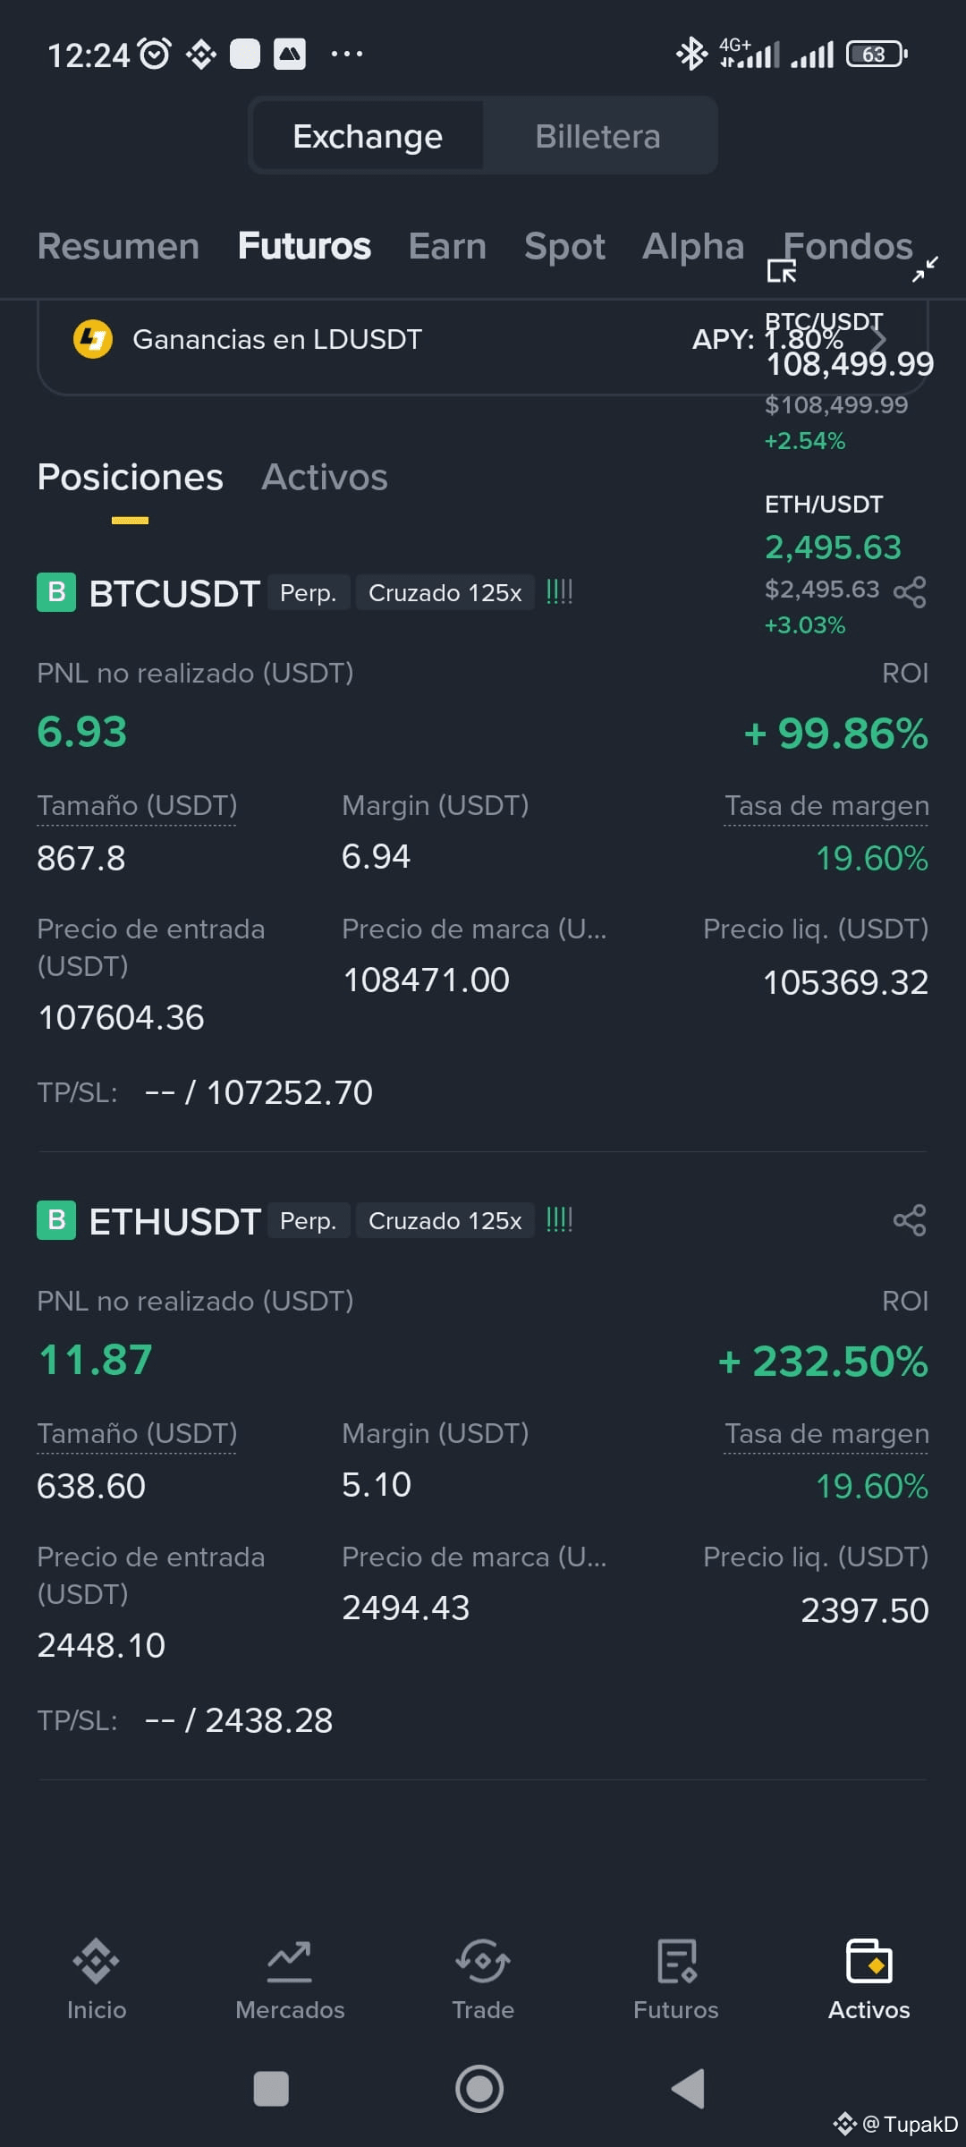
Task: Share the BTCUSDT position
Action: point(910,592)
